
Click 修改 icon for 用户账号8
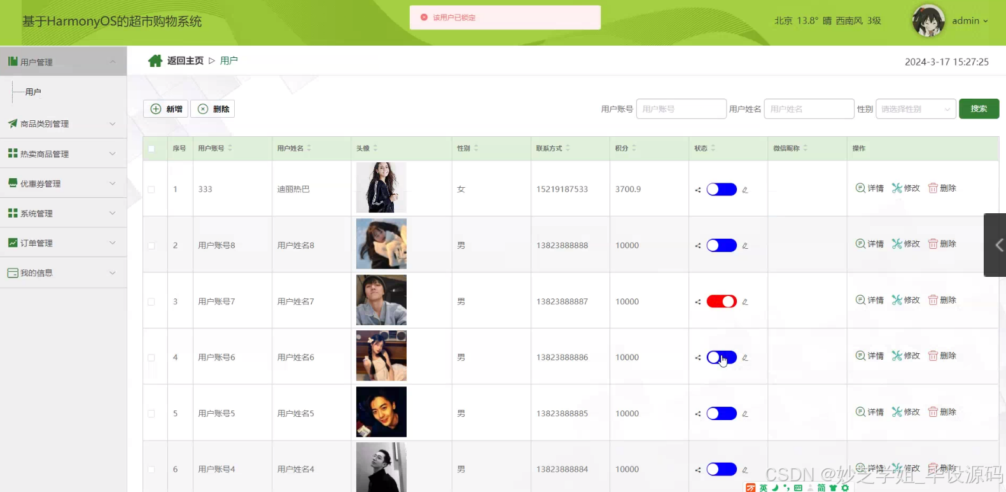click(897, 244)
